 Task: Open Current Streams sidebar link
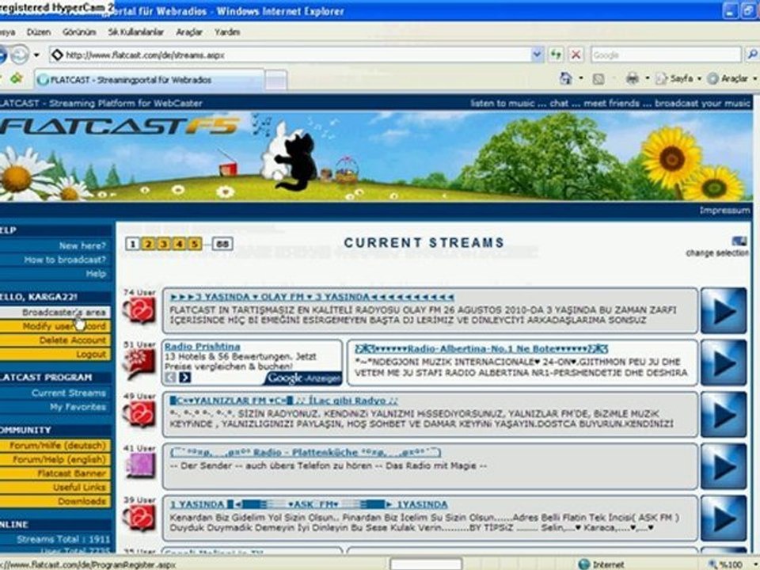coord(69,393)
